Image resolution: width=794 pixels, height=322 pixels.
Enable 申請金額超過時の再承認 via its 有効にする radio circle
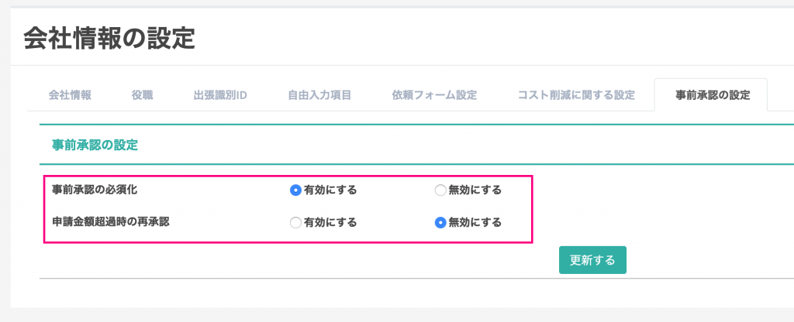tap(295, 223)
